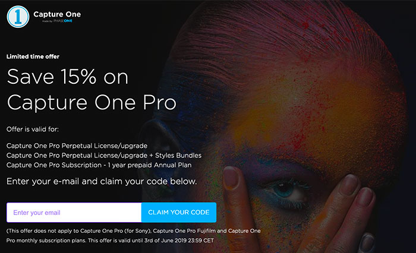Click the large "Capture One Pro" heading
The height and width of the screenshot is (253, 416).
92,103
